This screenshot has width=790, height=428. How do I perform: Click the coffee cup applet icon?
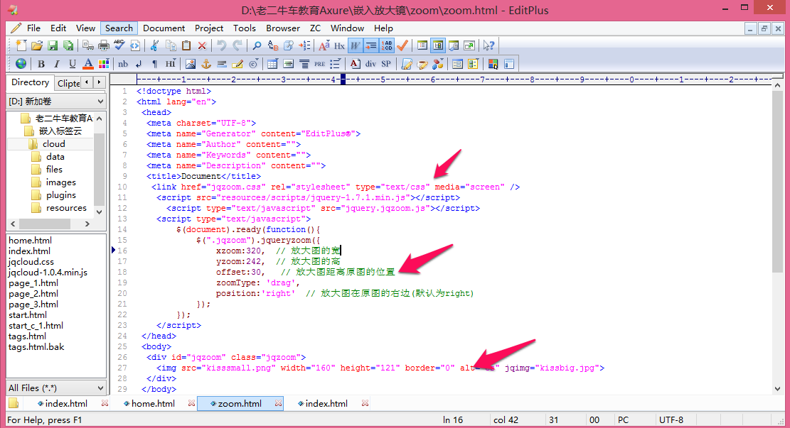(422, 64)
